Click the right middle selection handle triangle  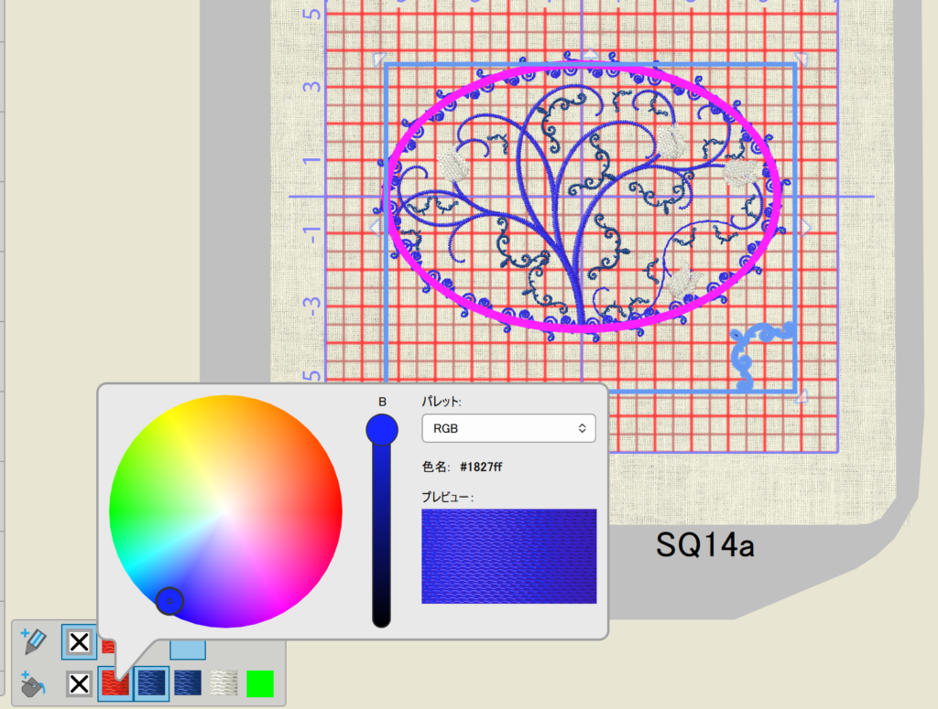click(806, 226)
